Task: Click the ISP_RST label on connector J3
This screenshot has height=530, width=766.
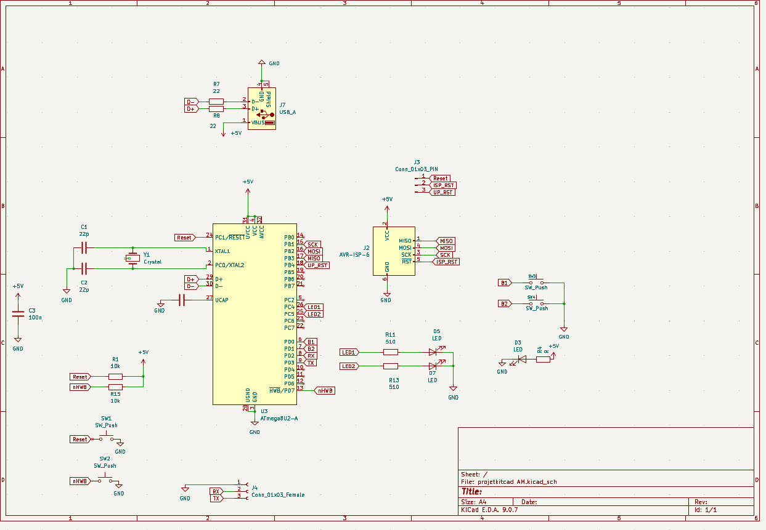Action: [x=443, y=185]
